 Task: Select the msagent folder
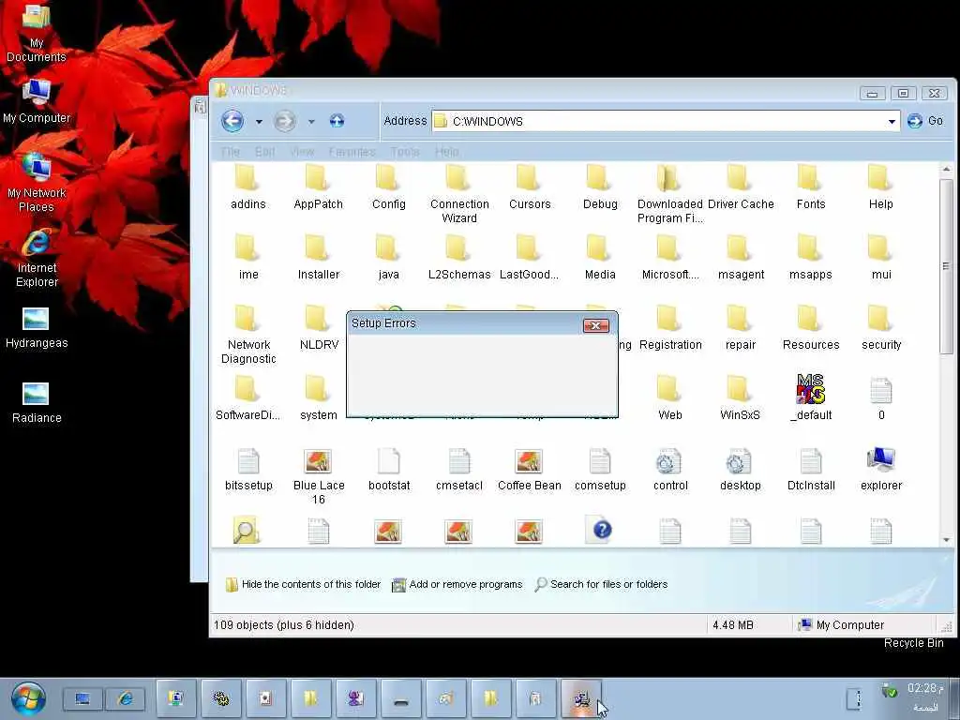[741, 258]
